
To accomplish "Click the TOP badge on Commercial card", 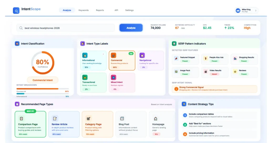I will (131, 54).
